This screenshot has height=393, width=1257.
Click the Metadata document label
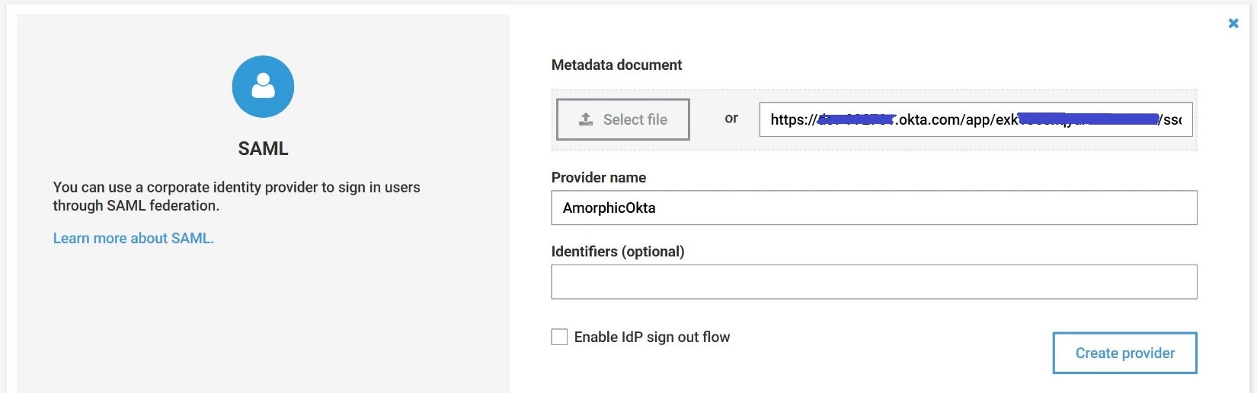(616, 65)
